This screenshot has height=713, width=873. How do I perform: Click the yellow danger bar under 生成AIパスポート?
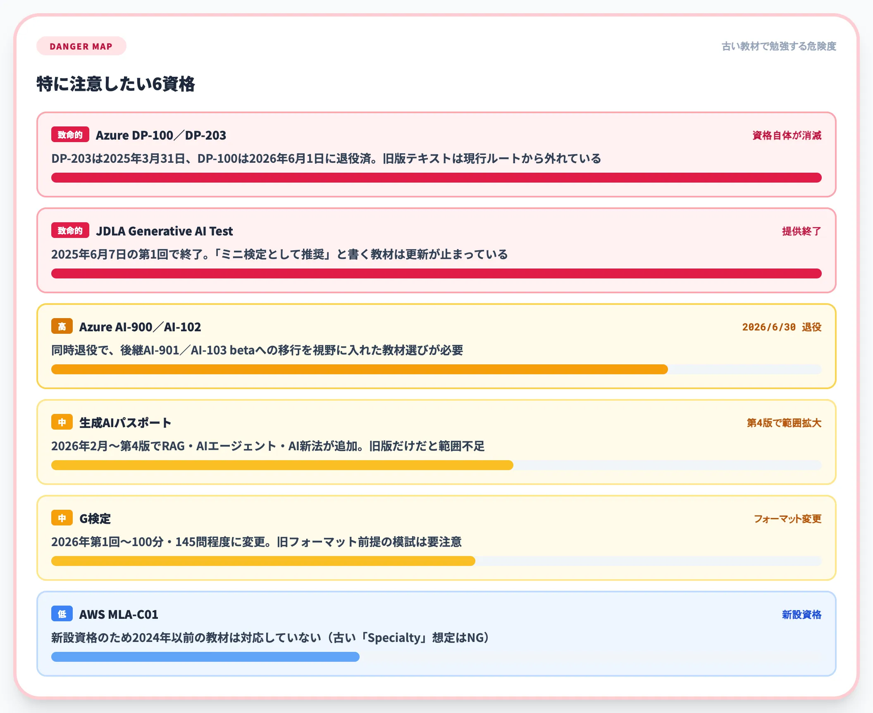point(282,465)
